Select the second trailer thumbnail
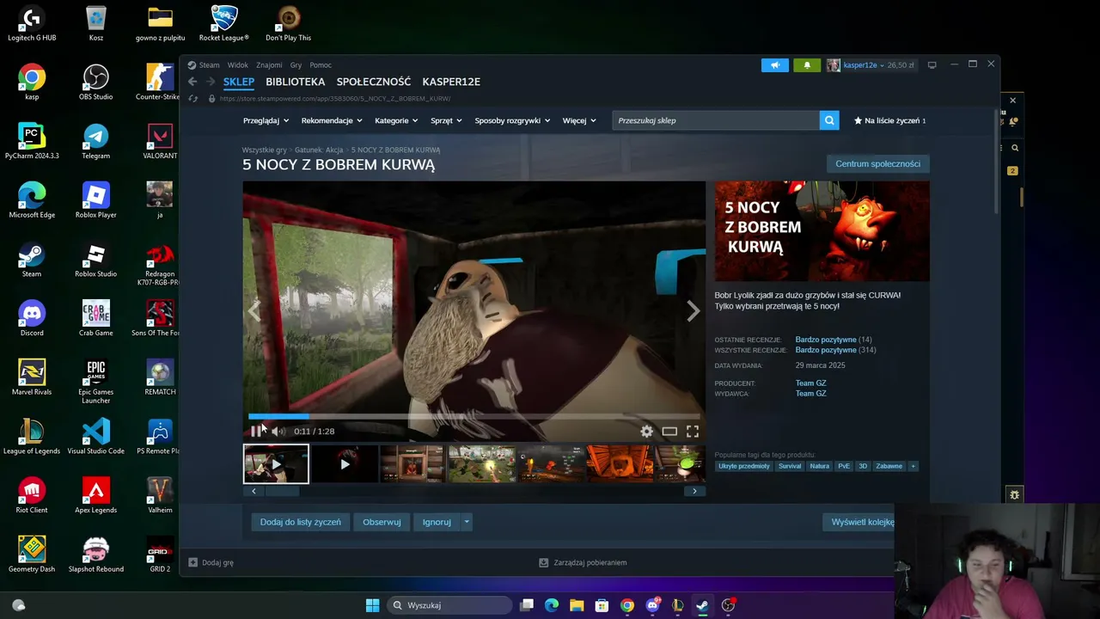The width and height of the screenshot is (1100, 619). click(x=345, y=464)
